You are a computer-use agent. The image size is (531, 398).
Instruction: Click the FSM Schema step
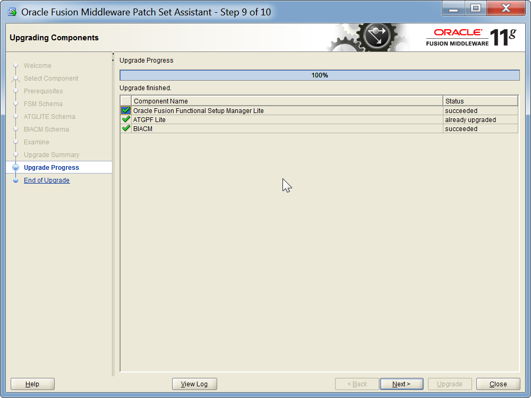click(x=43, y=104)
